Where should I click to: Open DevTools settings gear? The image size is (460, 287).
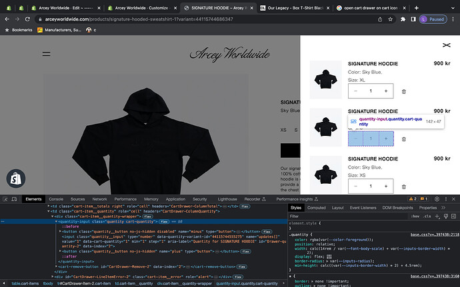click(x=437, y=199)
